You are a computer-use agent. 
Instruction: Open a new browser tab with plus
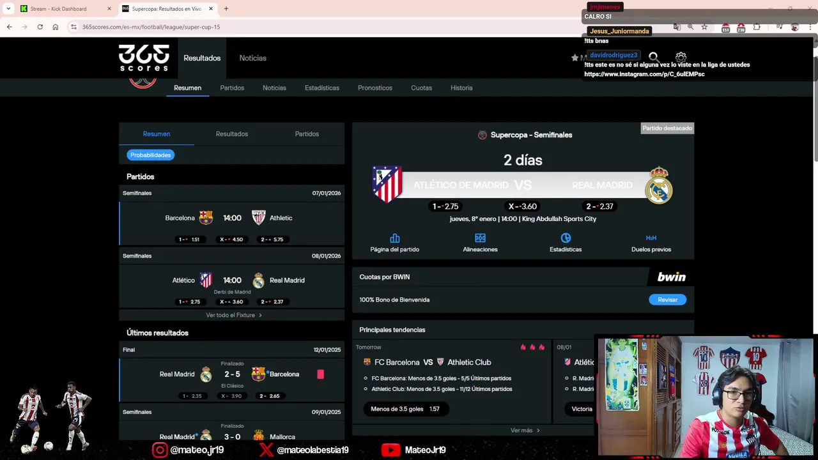(x=226, y=8)
